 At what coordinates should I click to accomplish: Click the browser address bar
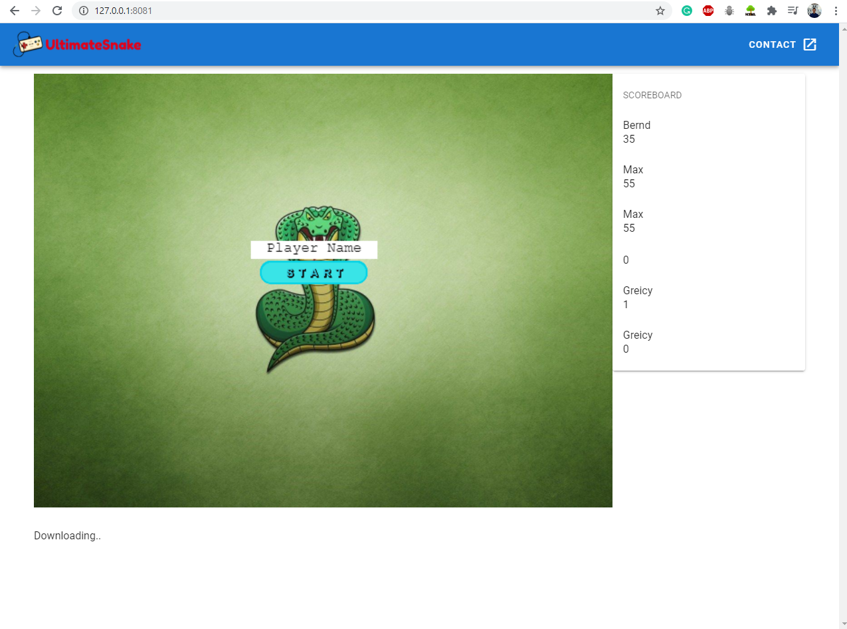click(x=266, y=11)
